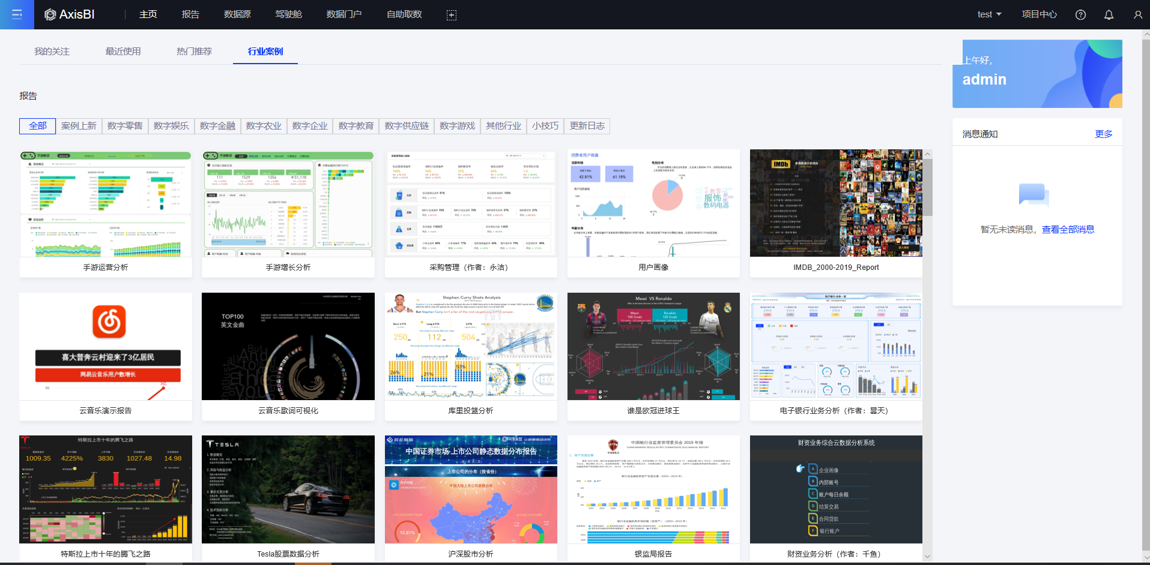
Task: Open the user profile icon
Action: pyautogui.click(x=1137, y=15)
